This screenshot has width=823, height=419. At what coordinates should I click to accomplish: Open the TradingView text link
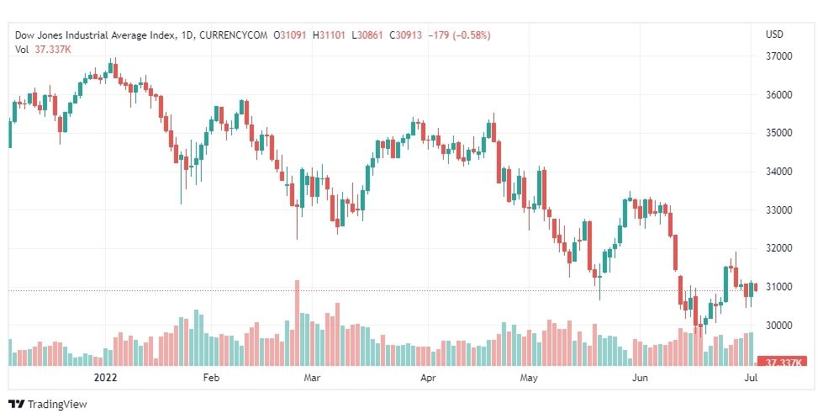pyautogui.click(x=56, y=404)
